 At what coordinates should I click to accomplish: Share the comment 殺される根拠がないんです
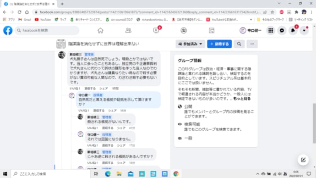coord(121,128)
